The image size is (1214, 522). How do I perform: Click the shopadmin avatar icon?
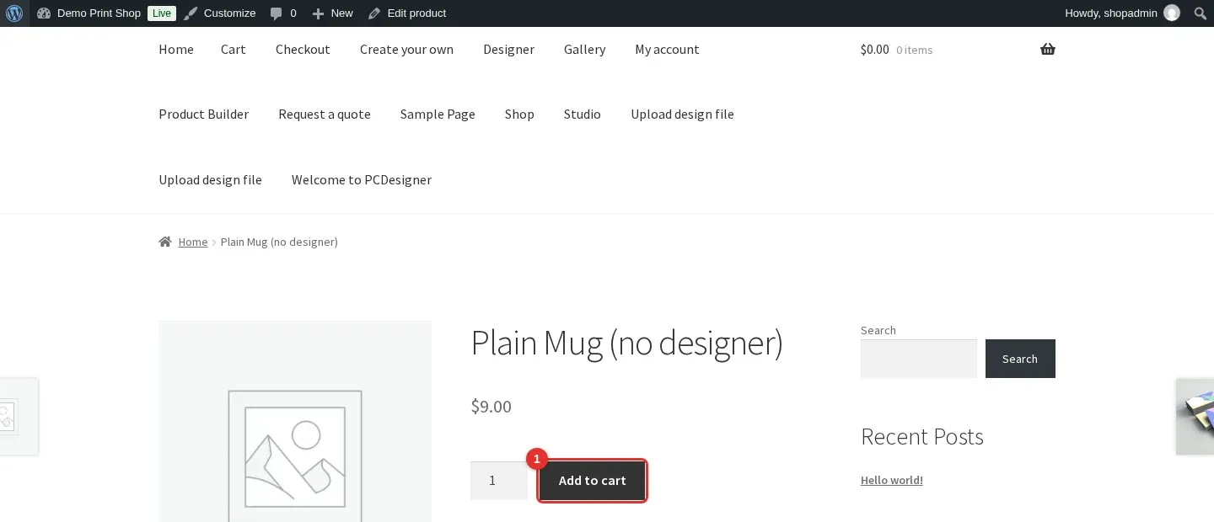[x=1172, y=13]
